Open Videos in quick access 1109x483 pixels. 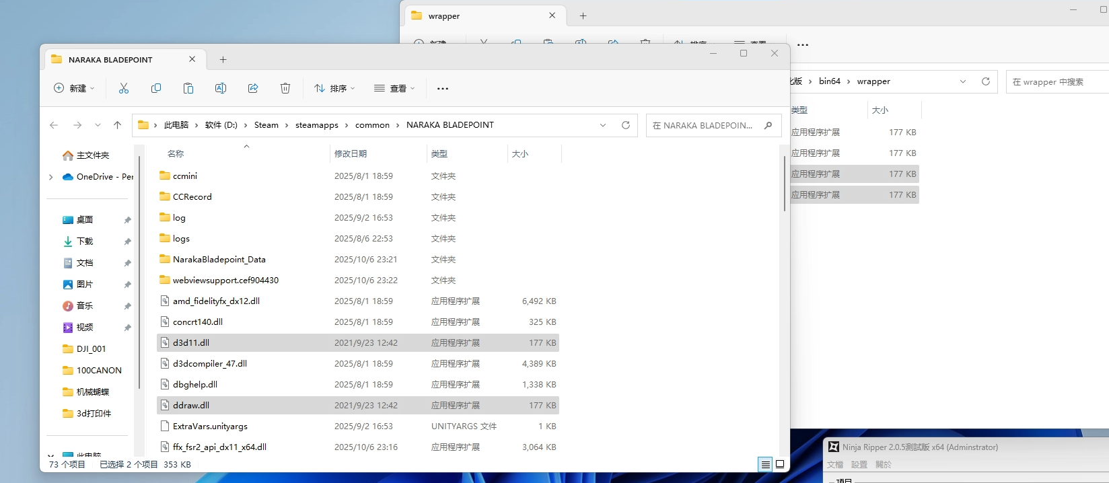pos(78,328)
